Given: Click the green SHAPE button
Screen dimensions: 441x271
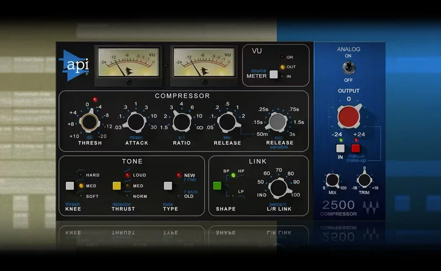Looking at the screenshot, I should (x=217, y=186).
